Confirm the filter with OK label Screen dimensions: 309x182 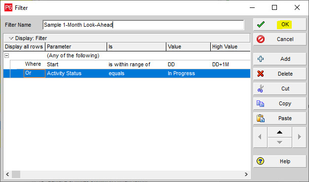click(285, 24)
